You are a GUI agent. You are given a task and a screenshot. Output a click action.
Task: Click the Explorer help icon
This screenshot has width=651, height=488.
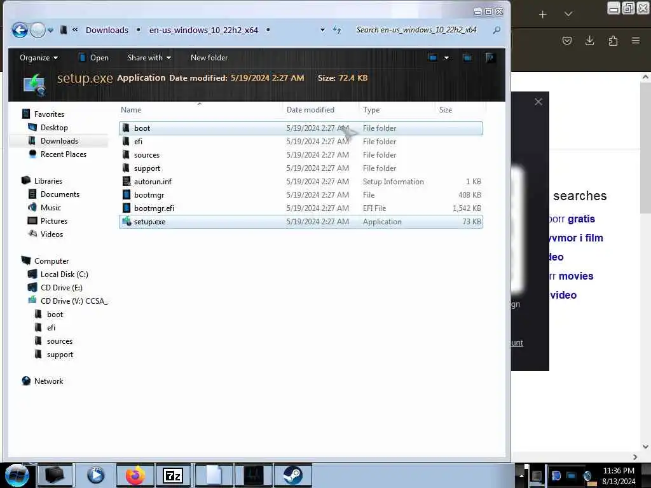point(490,58)
